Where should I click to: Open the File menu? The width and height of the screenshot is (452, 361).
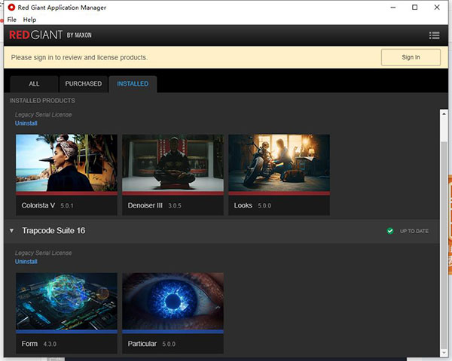pyautogui.click(x=12, y=20)
